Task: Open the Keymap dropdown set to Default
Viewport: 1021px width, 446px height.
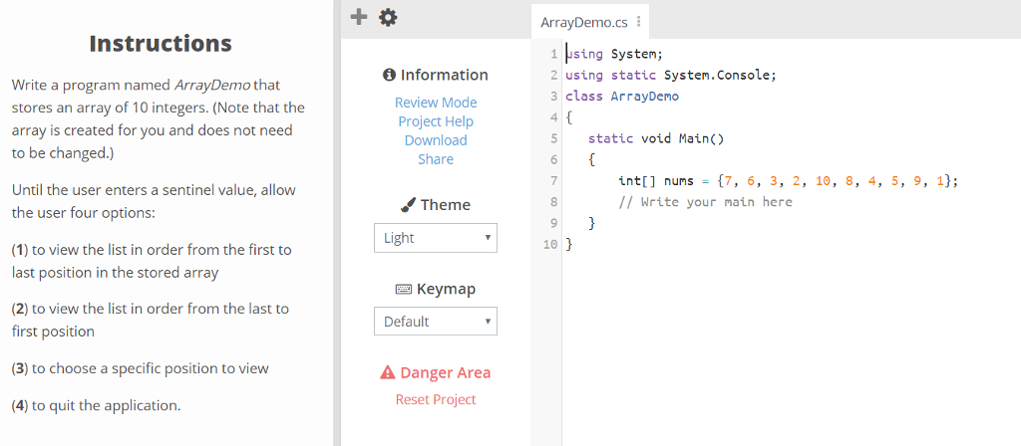Action: tap(436, 322)
